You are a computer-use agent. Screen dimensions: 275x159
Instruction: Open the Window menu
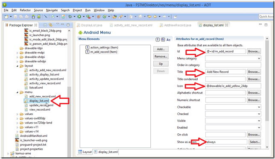(x=99, y=10)
